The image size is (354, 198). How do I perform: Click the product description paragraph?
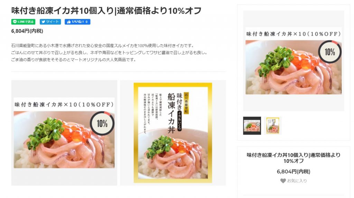109,53
